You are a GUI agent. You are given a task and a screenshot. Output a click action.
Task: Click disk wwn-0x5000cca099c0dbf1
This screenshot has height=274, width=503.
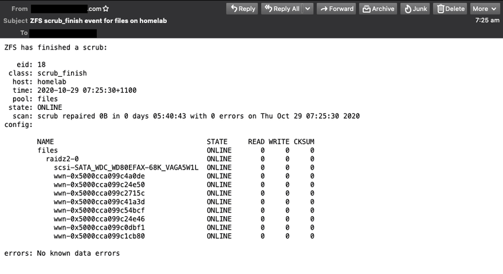coord(99,227)
